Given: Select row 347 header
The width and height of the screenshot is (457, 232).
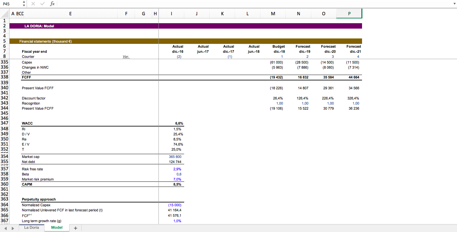Looking at the screenshot, I should pos(4,123).
